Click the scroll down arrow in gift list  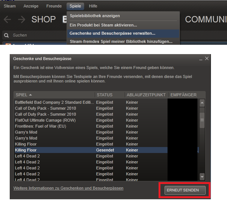(202, 177)
